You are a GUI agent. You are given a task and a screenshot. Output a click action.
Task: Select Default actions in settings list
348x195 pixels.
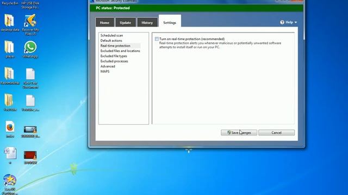[x=111, y=41]
